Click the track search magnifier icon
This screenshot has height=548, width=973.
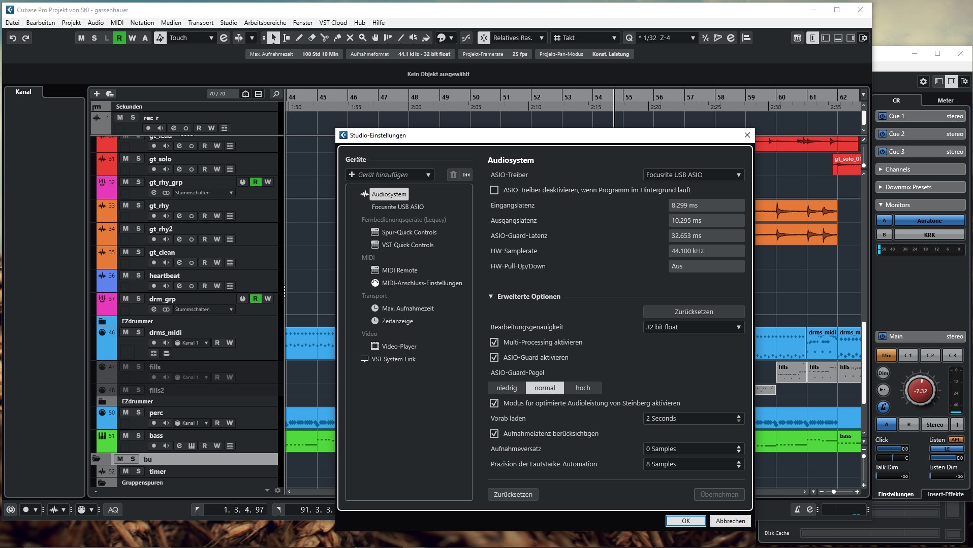[276, 94]
